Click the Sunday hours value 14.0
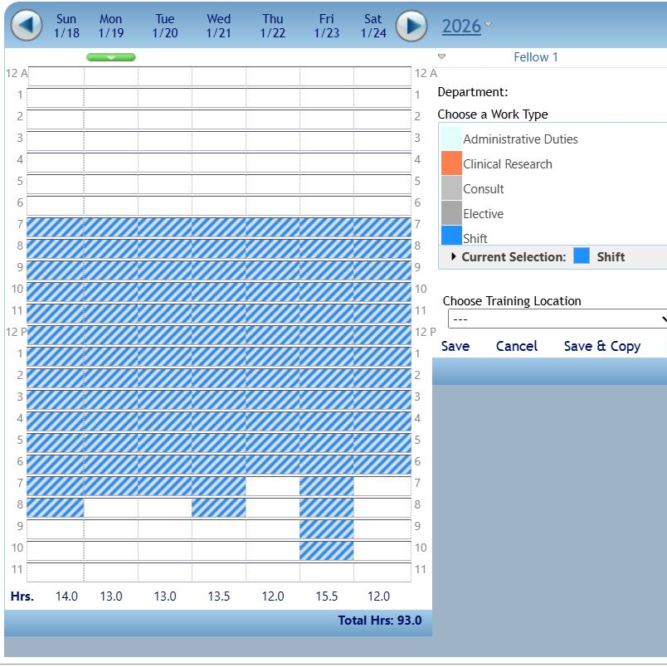 pyautogui.click(x=66, y=596)
